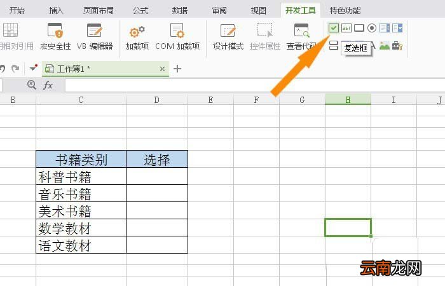Open the 特色功能 ribbon tab
The width and height of the screenshot is (445, 286).
(345, 11)
